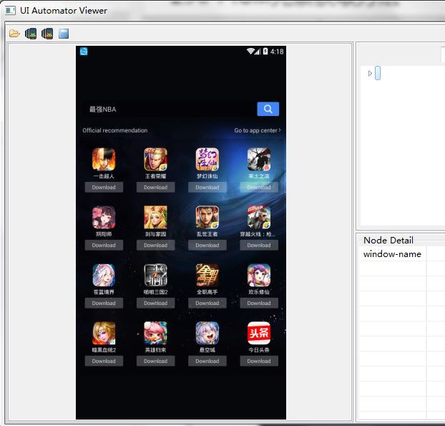
Task: Download 王者荣耀 via its Download button
Action: tap(155, 188)
